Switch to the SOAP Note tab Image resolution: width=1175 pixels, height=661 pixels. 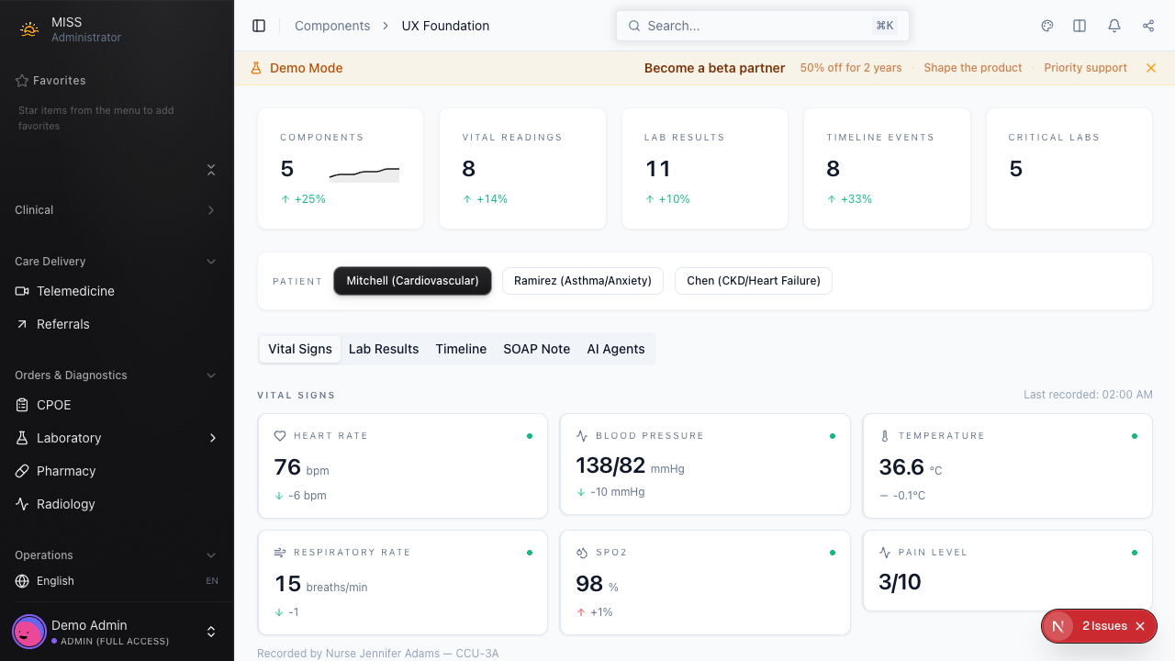[x=536, y=349]
